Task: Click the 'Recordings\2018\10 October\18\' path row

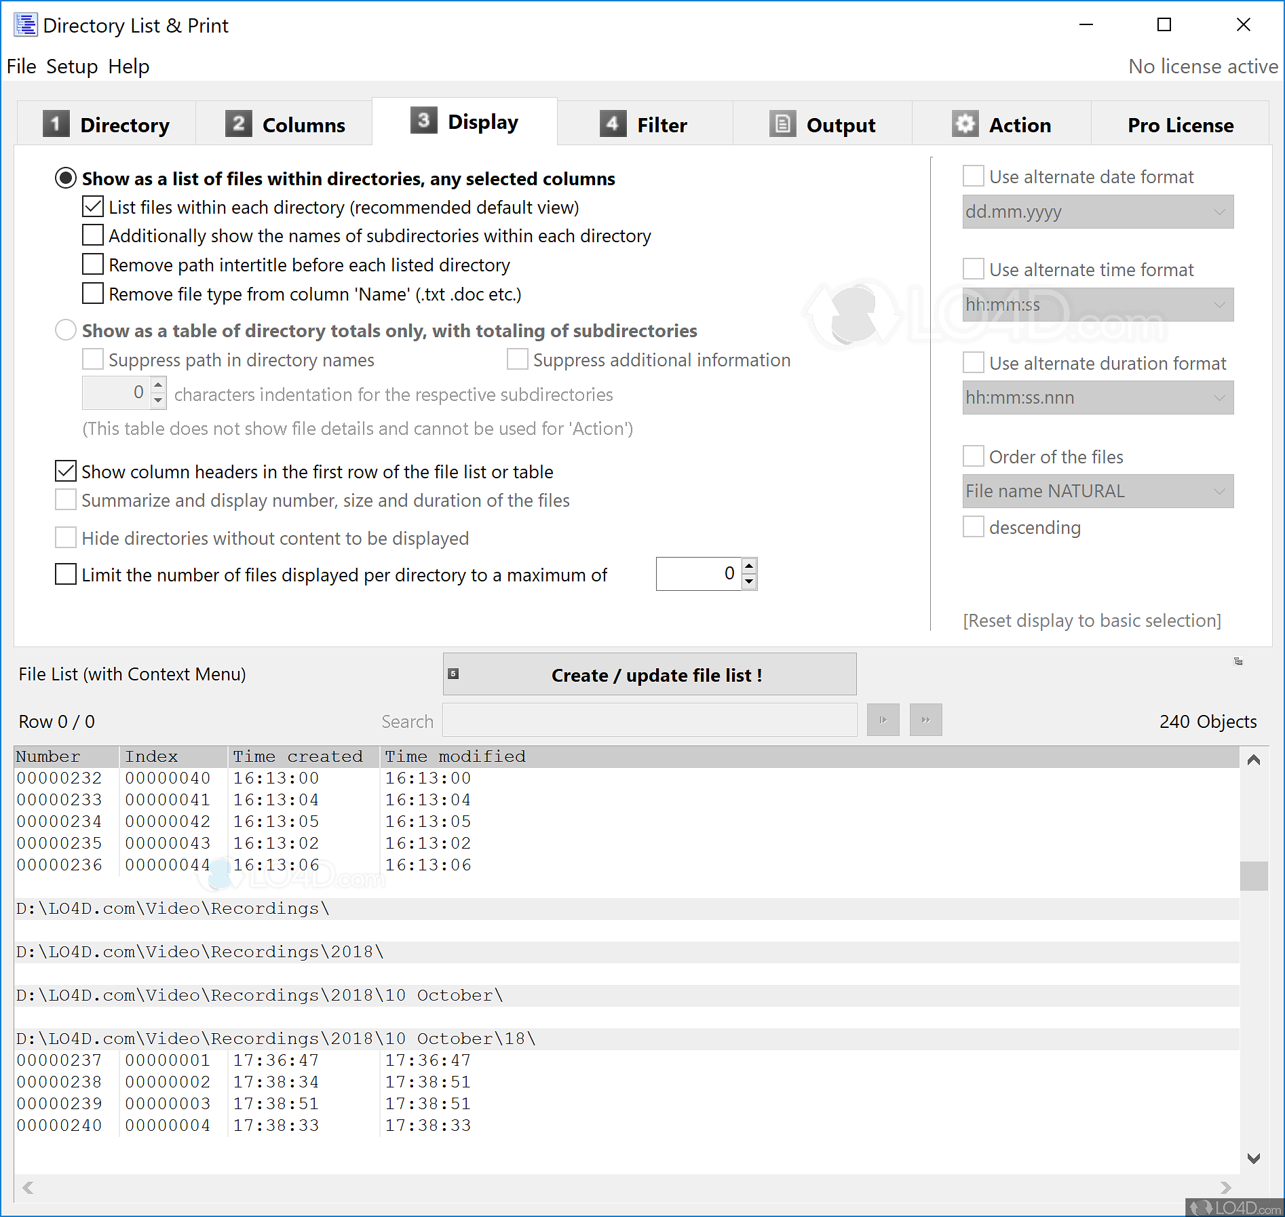Action: [x=627, y=1039]
